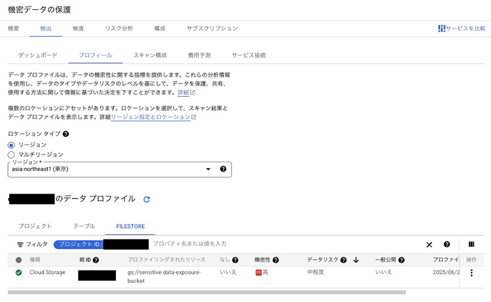Switch to the テーブル profile tab
This screenshot has height=302, width=491.
tap(84, 226)
